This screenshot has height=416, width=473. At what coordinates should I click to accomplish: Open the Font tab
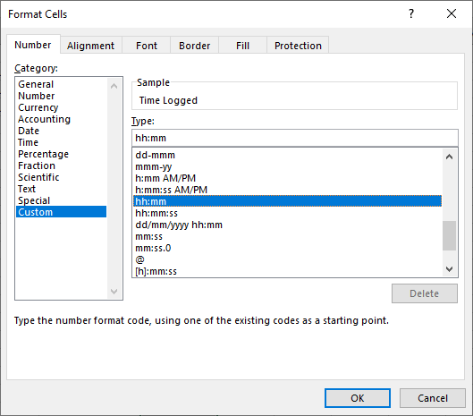147,46
